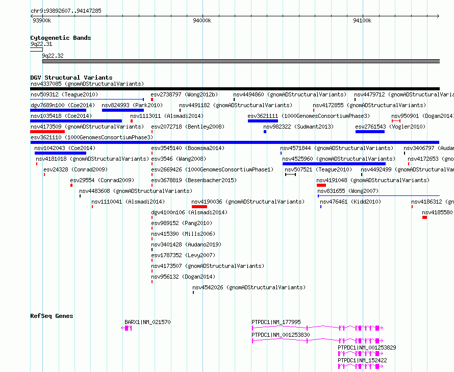This screenshot has width=454, height=372.
Task: Select nsv956132 (Dogan2014) variant
Action: (183, 277)
